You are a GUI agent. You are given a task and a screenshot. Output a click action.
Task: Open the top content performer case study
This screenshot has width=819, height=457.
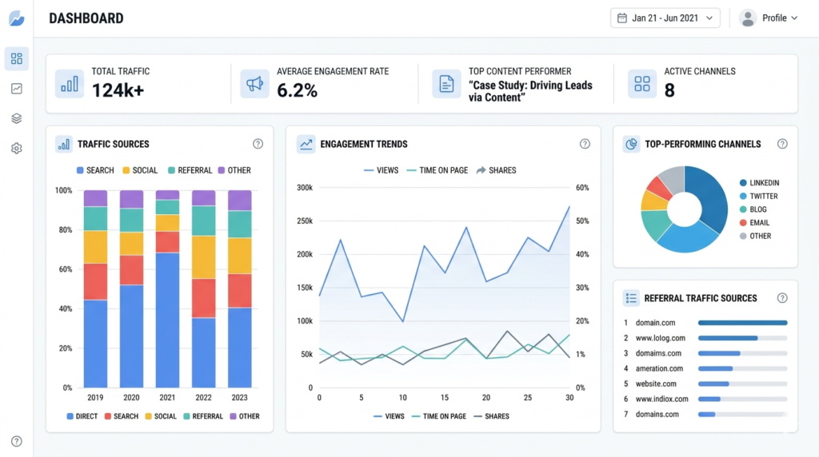pyautogui.click(x=530, y=91)
